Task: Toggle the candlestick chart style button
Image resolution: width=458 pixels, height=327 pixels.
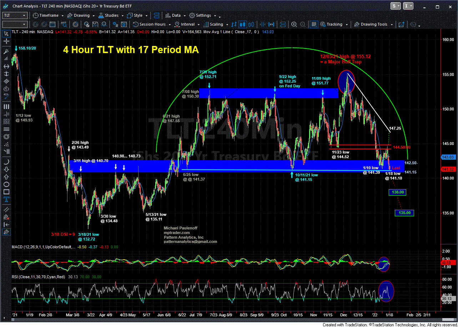Action: pyautogui.click(x=243, y=24)
